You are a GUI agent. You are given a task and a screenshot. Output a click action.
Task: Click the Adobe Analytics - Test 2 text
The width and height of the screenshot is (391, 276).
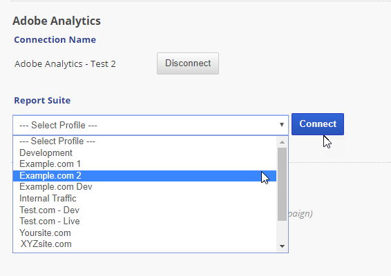[x=65, y=64]
